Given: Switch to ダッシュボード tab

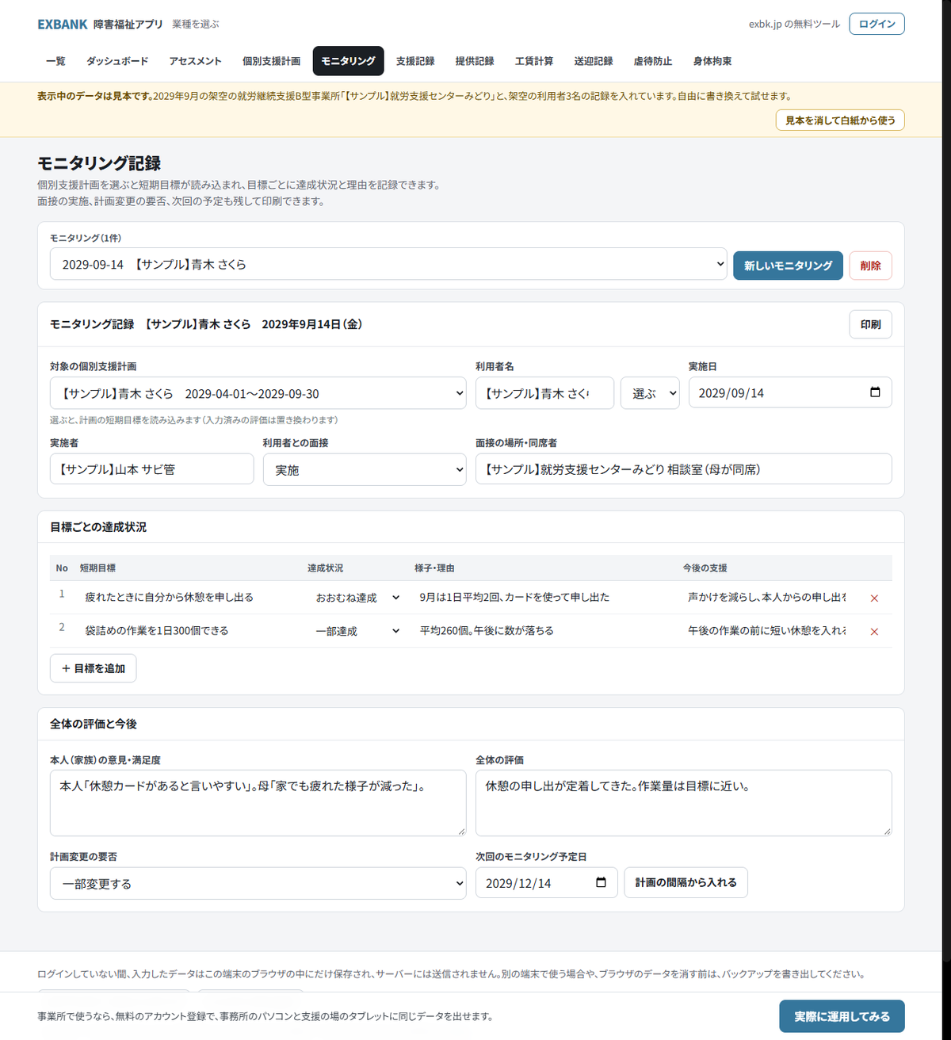Looking at the screenshot, I should [x=117, y=61].
